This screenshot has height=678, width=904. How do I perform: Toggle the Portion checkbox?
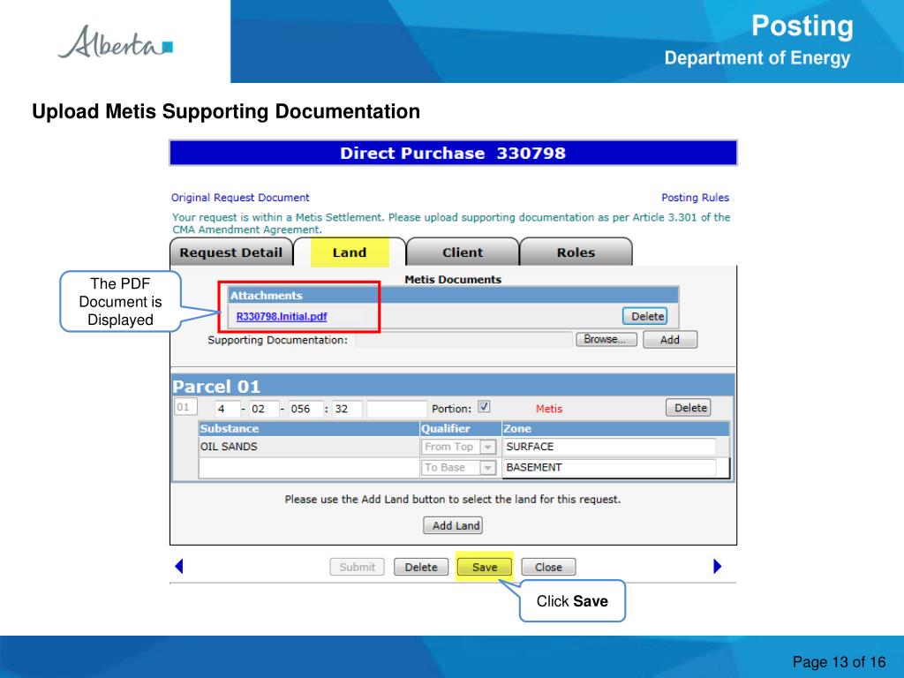pyautogui.click(x=484, y=407)
